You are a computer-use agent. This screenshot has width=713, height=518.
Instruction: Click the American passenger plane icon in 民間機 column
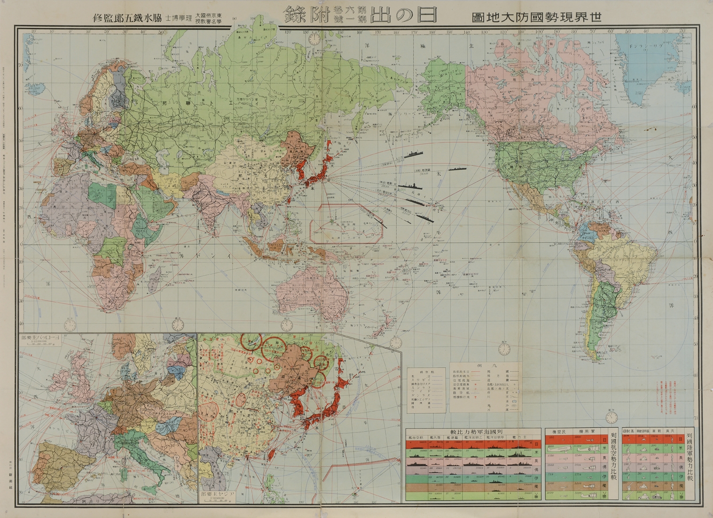[559, 448]
